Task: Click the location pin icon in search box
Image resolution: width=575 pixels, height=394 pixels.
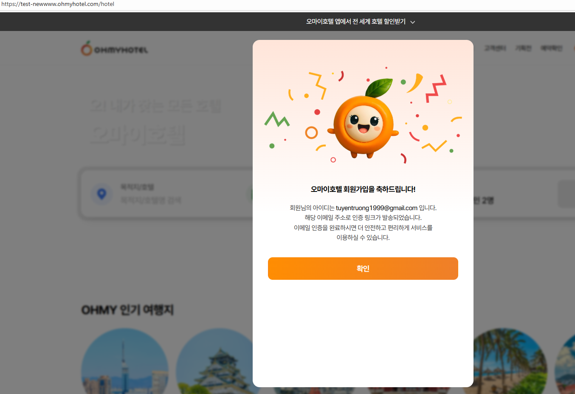Action: [x=101, y=194]
